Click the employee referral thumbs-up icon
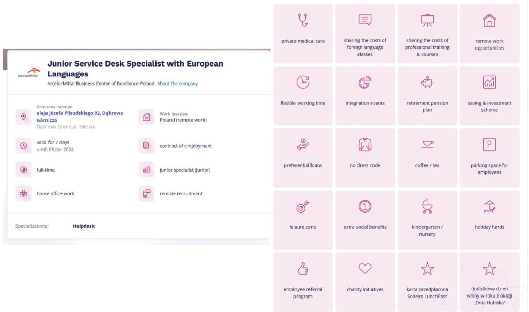Viewport: 529px width, 312px height. pos(303,269)
